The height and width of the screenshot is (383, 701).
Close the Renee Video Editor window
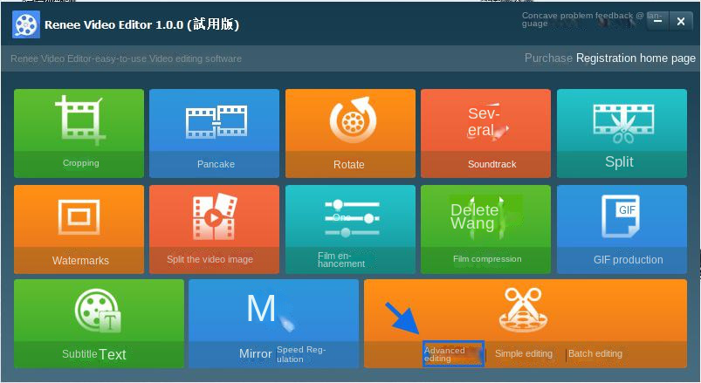click(681, 21)
